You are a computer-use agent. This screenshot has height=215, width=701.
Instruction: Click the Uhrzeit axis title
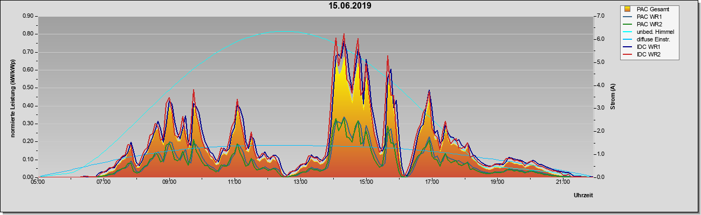pyautogui.click(x=583, y=195)
